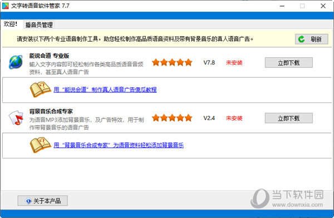Click version text V7.8
Viewport: 334px width, 218px height.
[x=209, y=63]
